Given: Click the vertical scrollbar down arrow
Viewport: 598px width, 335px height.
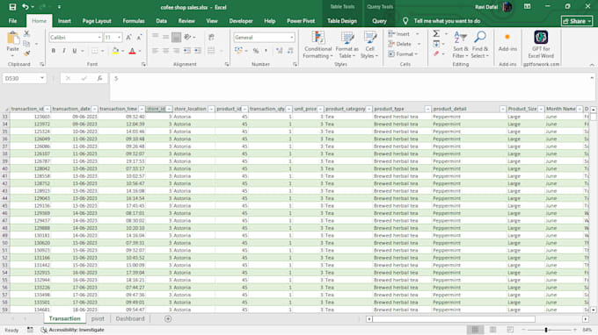Looking at the screenshot, I should pos(594,310).
